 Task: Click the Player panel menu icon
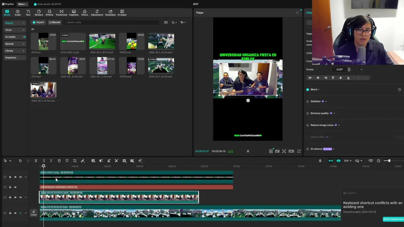(x=297, y=13)
